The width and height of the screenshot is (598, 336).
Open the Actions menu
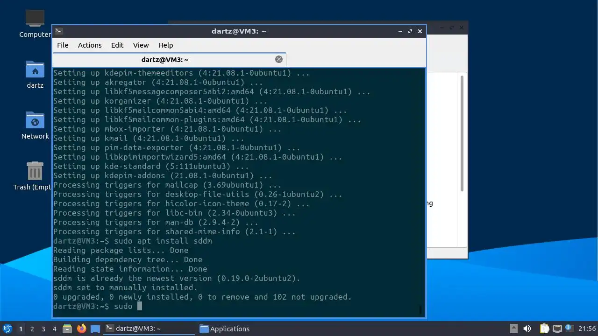(x=90, y=45)
